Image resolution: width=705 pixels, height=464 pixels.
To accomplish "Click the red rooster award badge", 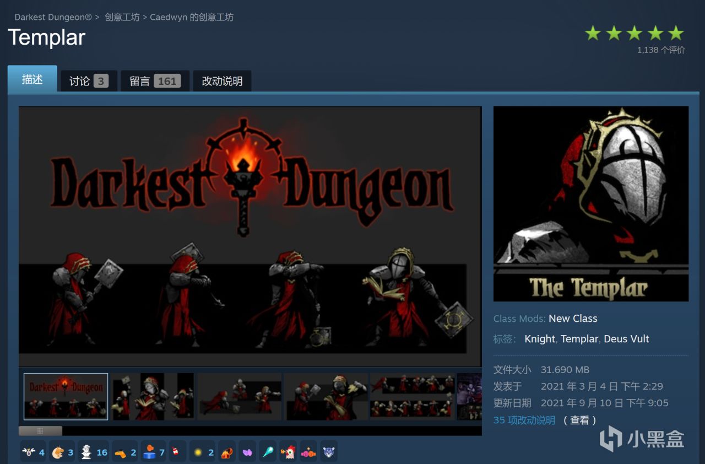I will point(288,452).
